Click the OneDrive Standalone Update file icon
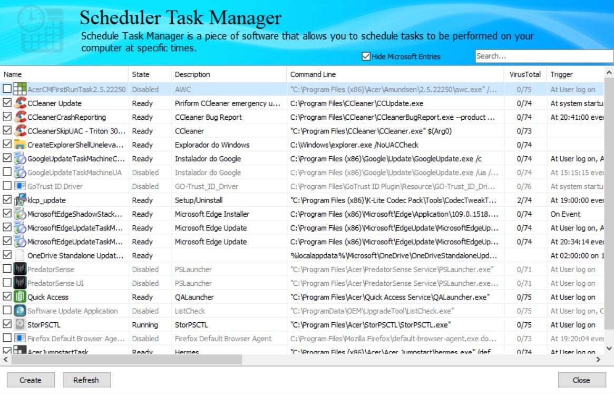Screen dimensions: 614x394 click(x=20, y=255)
